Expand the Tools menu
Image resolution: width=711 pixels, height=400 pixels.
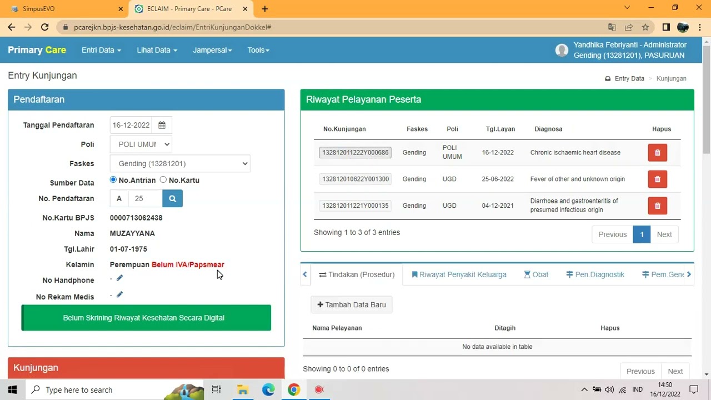click(258, 50)
